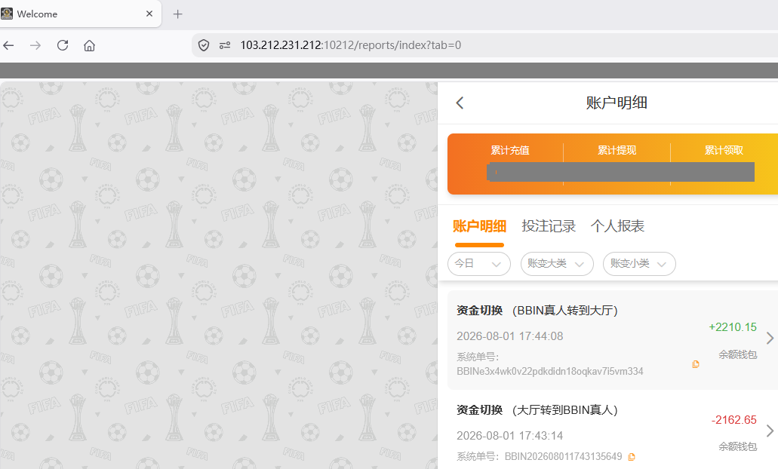Switch to the 账户明细 tab
This screenshot has width=778, height=469.
[x=479, y=226]
